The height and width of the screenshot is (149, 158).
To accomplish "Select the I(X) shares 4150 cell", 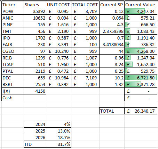I will [x=35, y=91].
